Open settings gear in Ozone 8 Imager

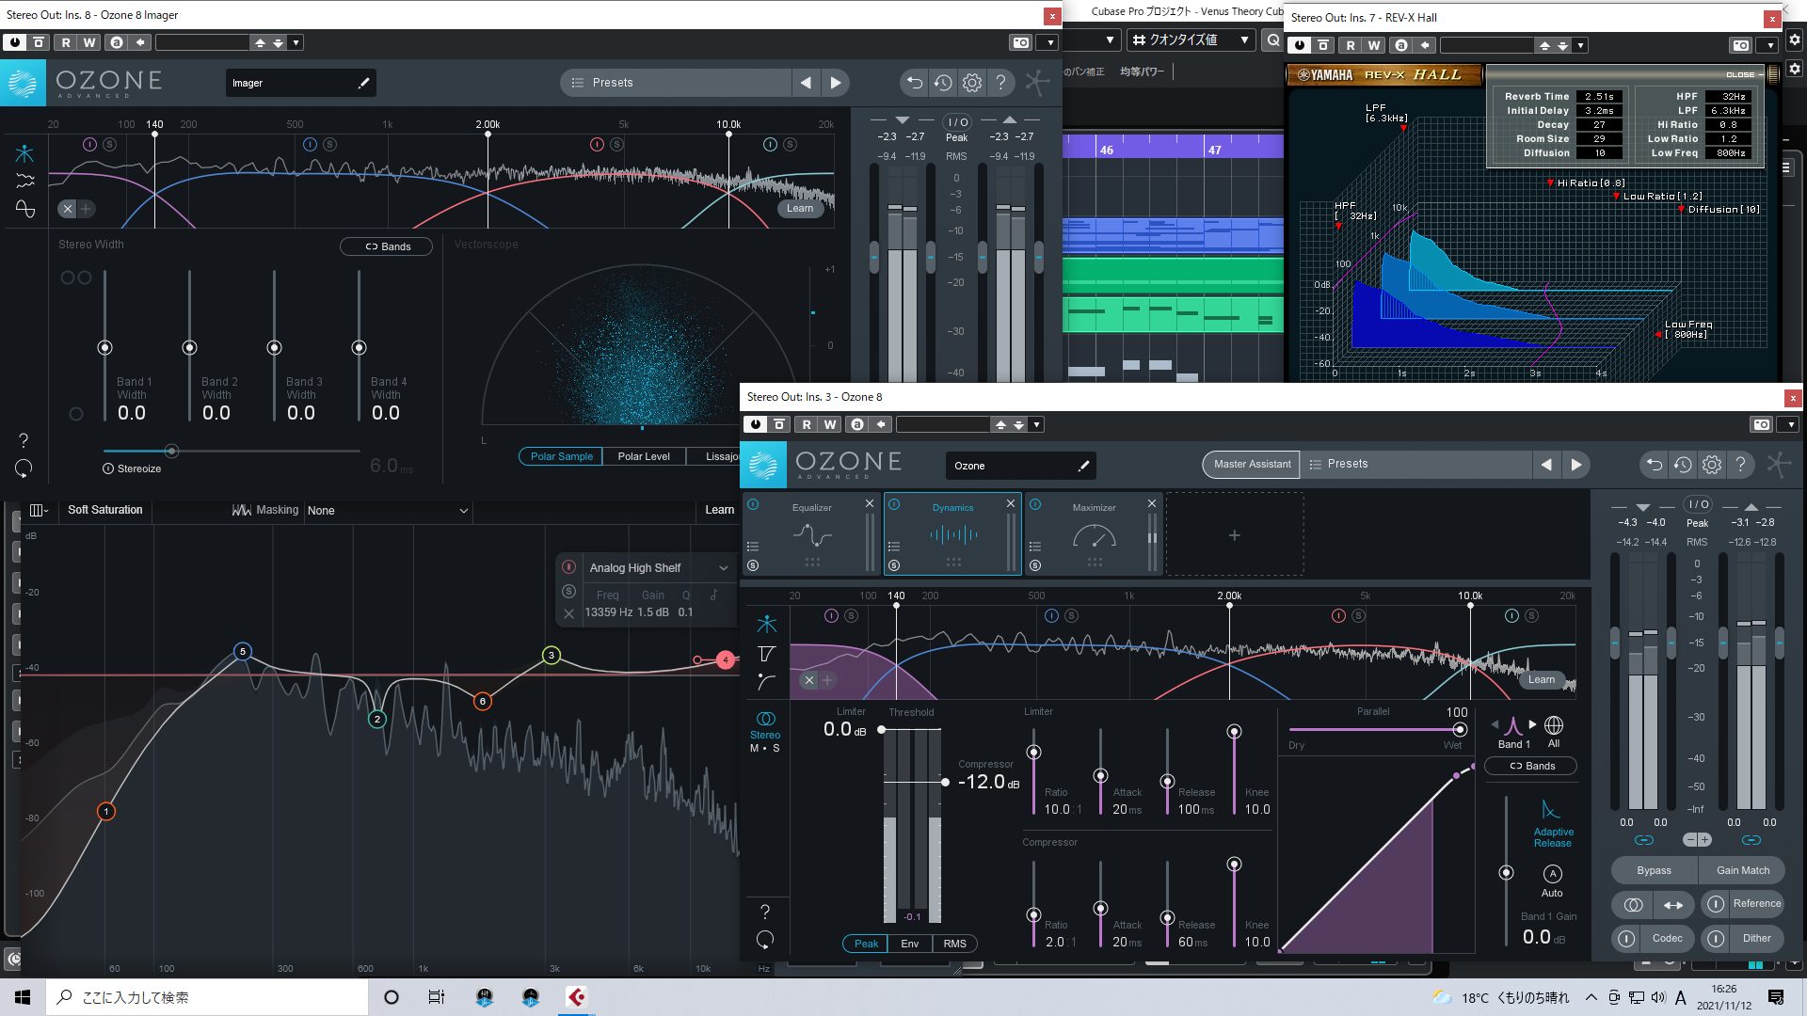(x=972, y=83)
